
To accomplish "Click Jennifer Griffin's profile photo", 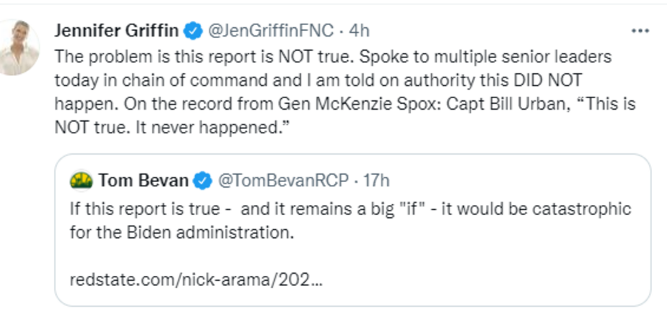I will pos(19,47).
